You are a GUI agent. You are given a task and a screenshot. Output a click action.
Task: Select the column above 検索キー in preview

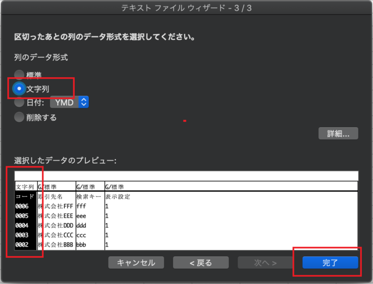click(90, 187)
